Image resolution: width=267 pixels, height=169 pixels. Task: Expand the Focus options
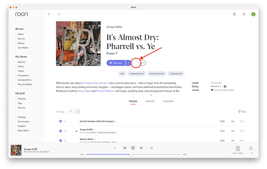[x=60, y=112]
